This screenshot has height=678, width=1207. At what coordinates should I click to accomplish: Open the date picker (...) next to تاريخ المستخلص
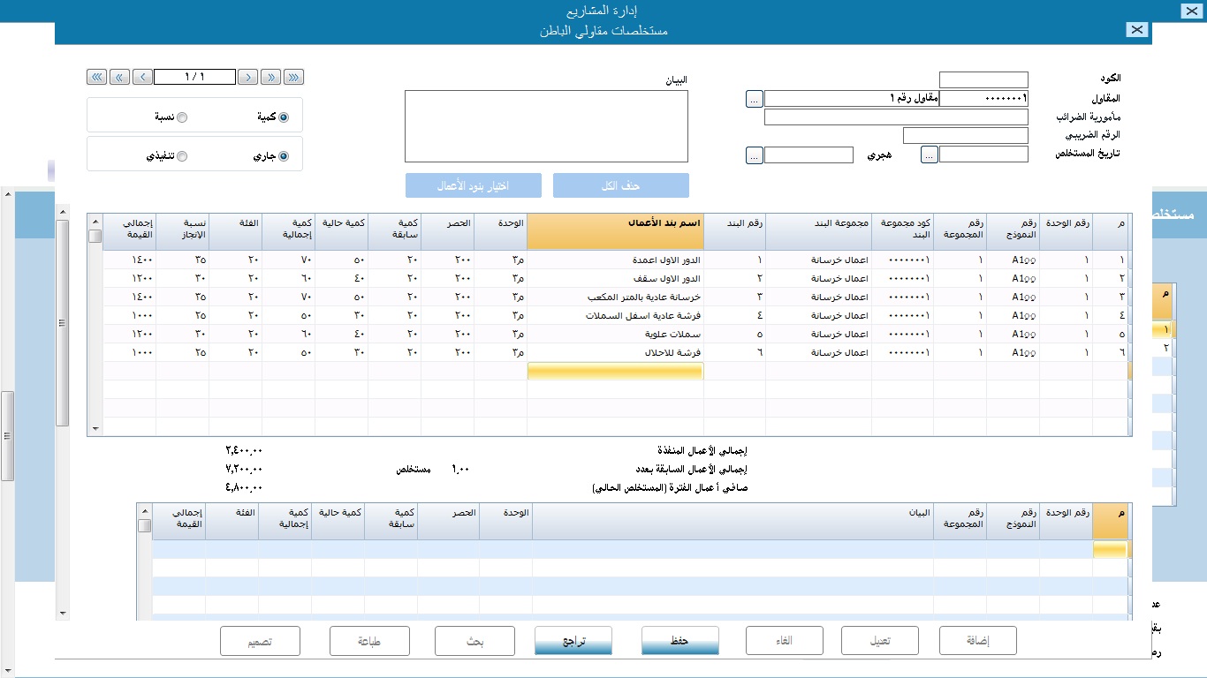click(x=930, y=154)
